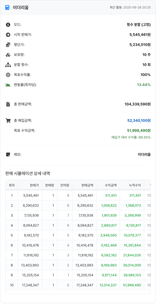The width and height of the screenshot is (156, 307).
Task: Click the blue 총 매입금액 value 52,340,100원
Action: coord(139,121)
